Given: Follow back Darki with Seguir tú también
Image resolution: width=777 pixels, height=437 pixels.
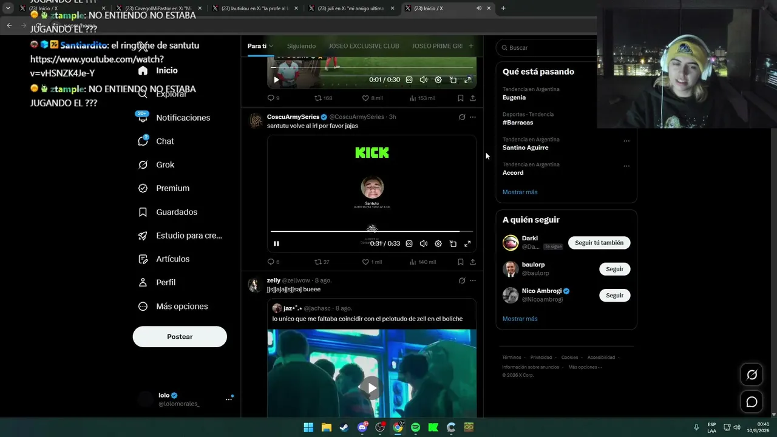Looking at the screenshot, I should [599, 243].
